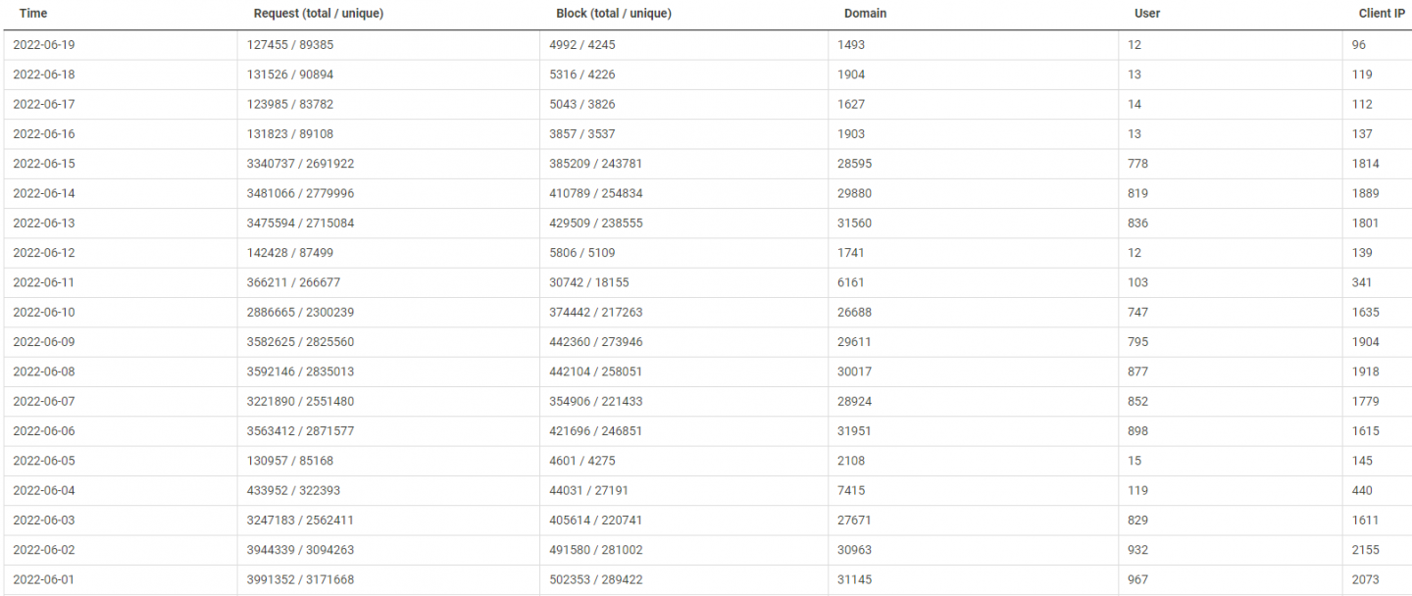Image resolution: width=1412 pixels, height=596 pixels.
Task: Click the Block (total / unique) header
Action: tap(614, 14)
